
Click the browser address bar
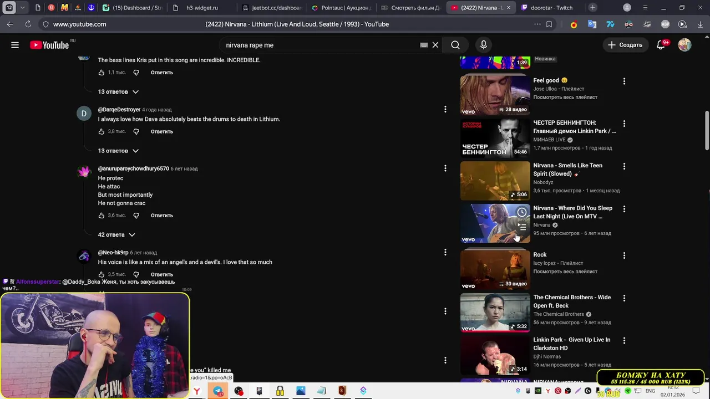297,24
